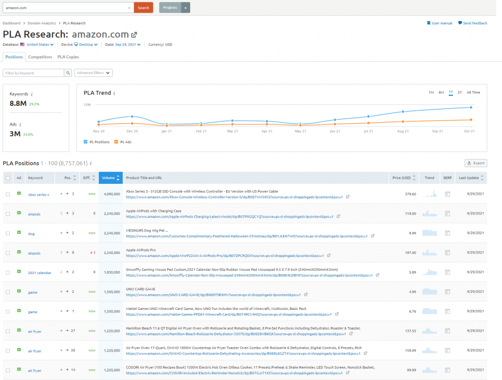Select the dog row checkbox
This screenshot has width=502, height=380.
tap(8, 233)
